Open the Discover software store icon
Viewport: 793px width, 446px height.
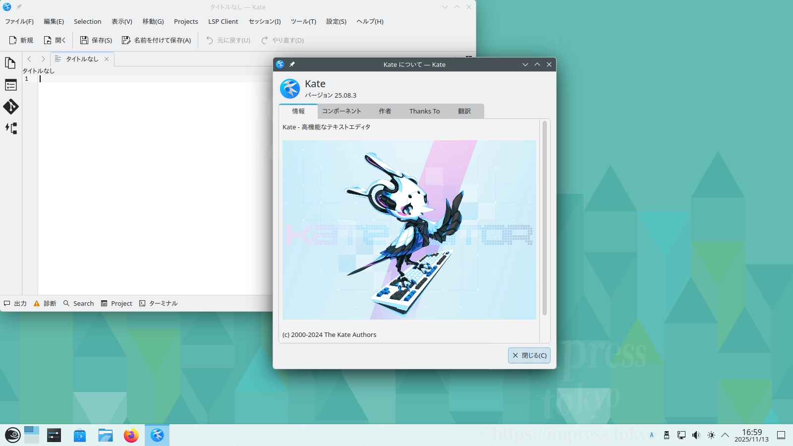click(80, 435)
